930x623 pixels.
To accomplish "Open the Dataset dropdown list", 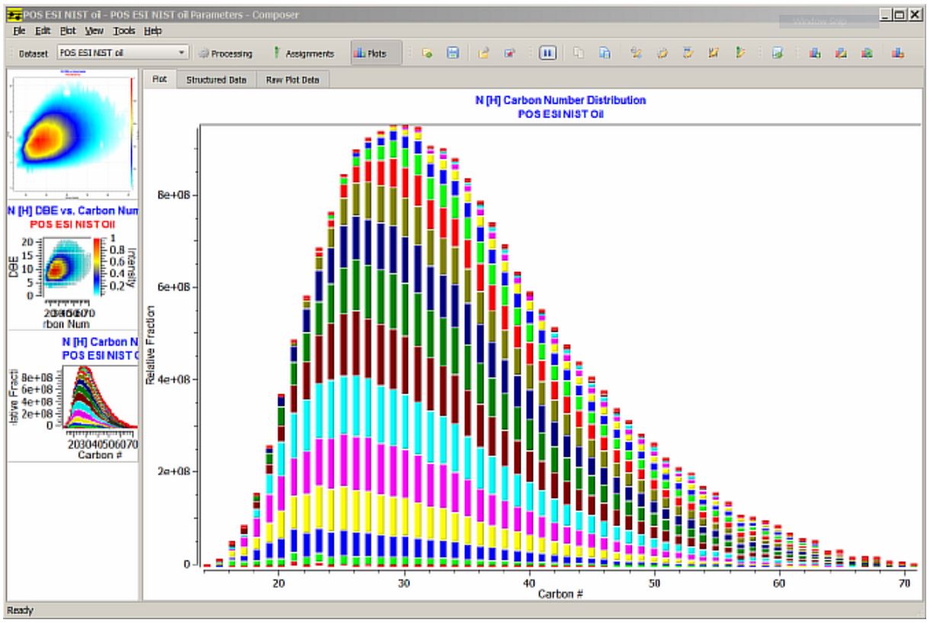I will point(182,53).
